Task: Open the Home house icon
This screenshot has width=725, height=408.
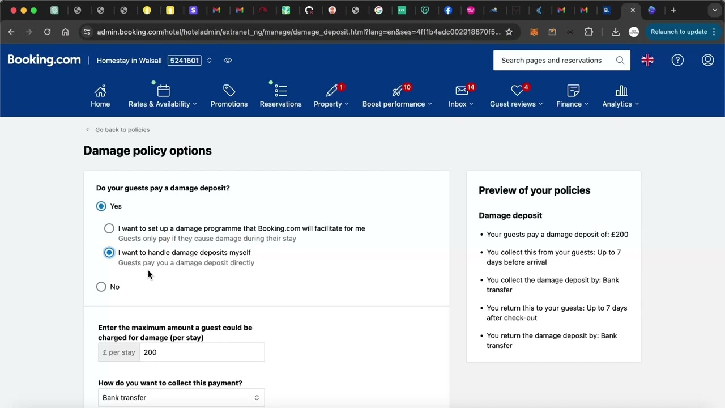Action: [100, 91]
